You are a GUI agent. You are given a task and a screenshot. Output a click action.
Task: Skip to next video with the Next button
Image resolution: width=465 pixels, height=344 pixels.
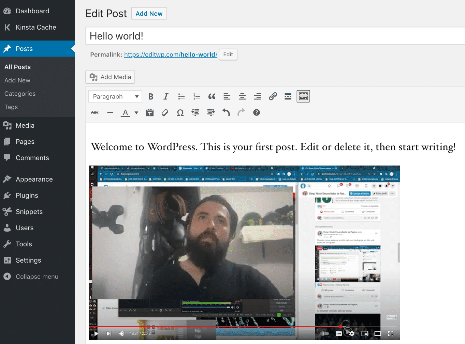109,334
